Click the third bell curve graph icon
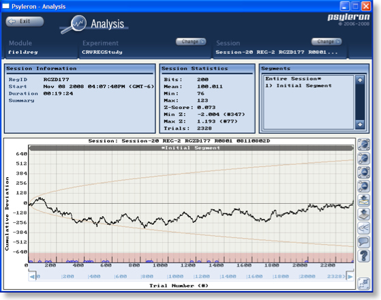381x300 pixels. 363,172
